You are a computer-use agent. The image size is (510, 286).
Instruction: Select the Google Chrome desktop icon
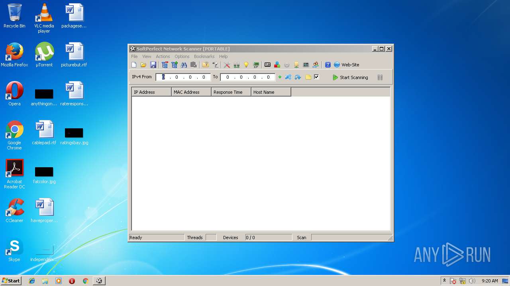pos(14,135)
